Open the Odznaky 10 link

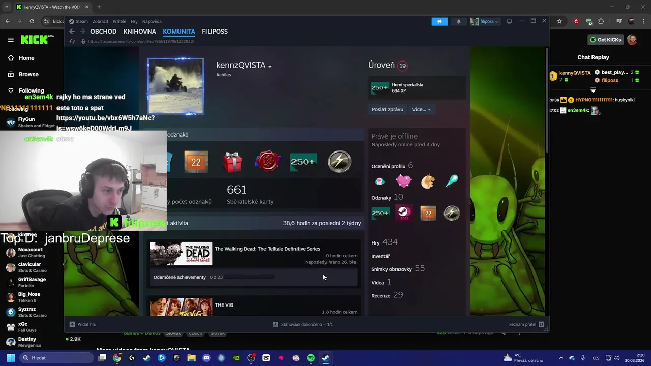click(x=387, y=197)
